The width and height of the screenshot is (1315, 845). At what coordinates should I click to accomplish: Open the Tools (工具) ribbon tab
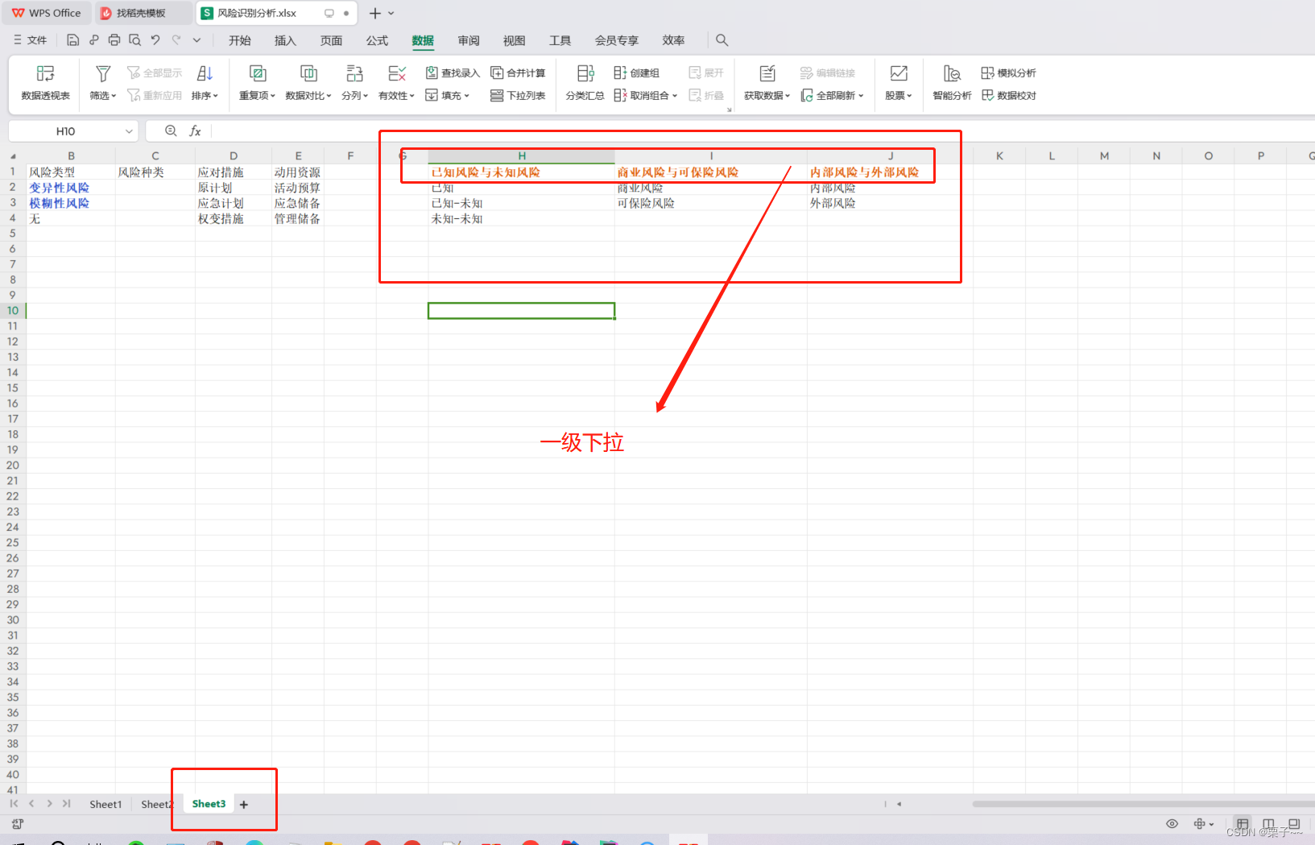coord(560,40)
